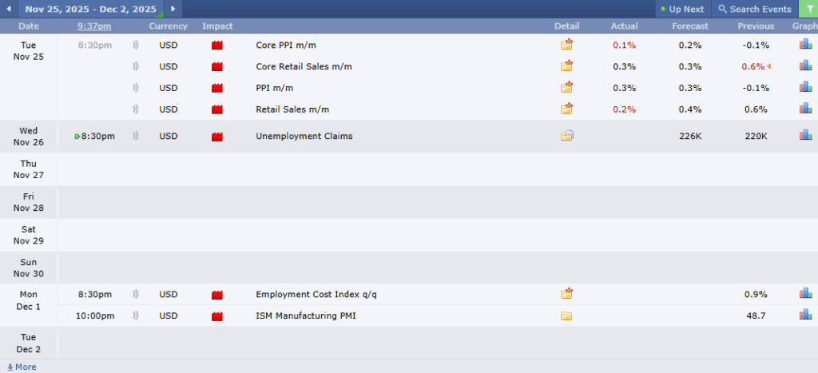
Task: Open the Nov 25 - Dec 2 date range picker
Action: 92,9
